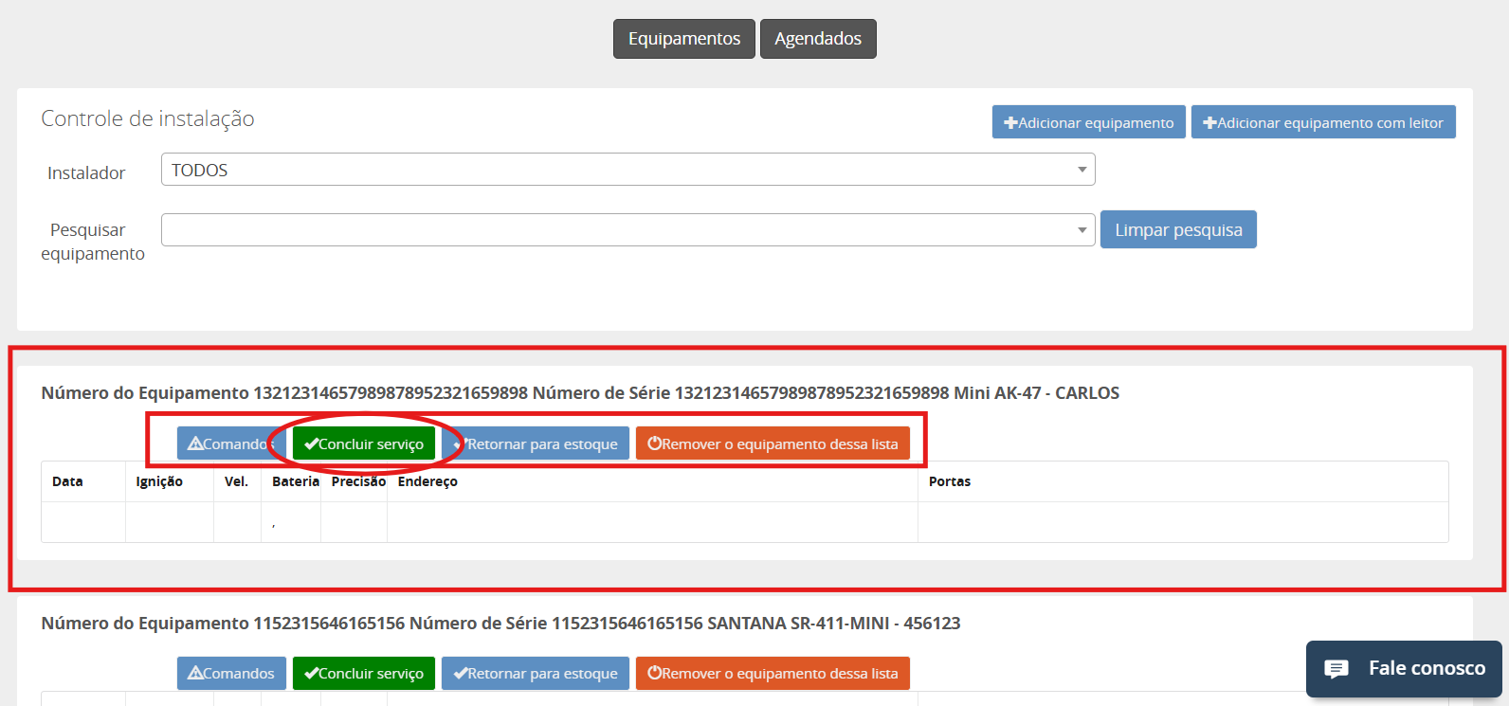The width and height of the screenshot is (1509, 706).
Task: Return SANTANA SR-411-MINI to estoque
Action: point(536,674)
